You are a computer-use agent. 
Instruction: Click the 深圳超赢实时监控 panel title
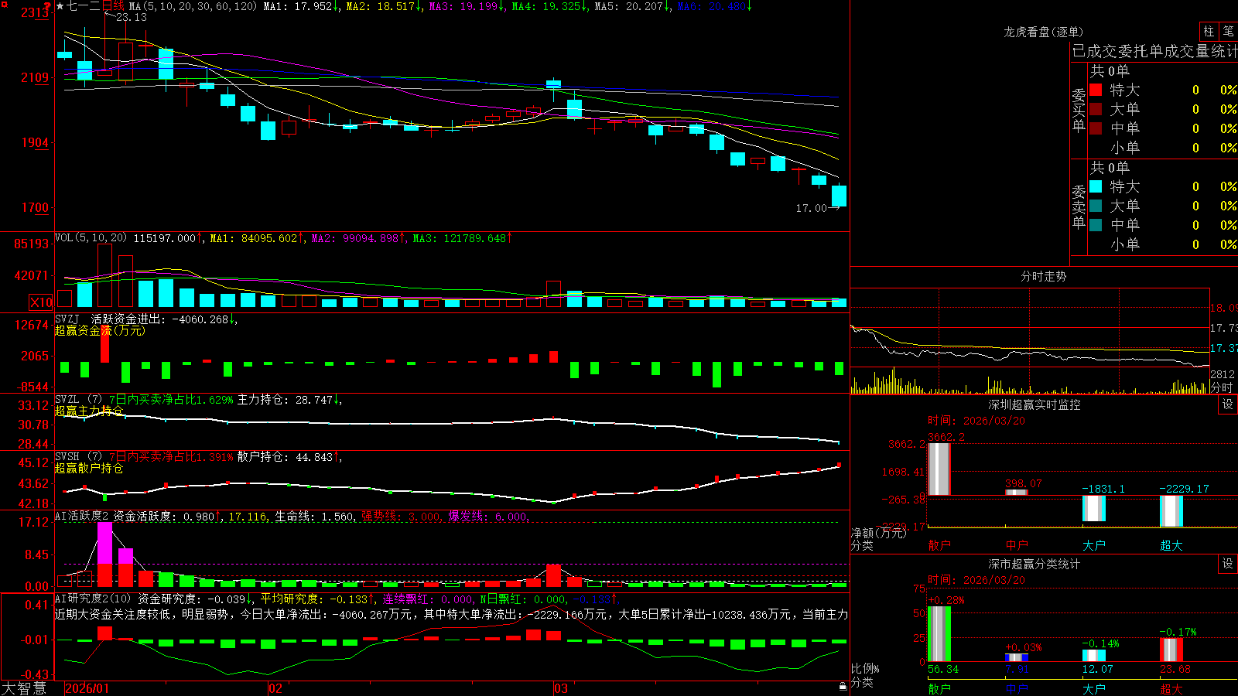click(1035, 404)
